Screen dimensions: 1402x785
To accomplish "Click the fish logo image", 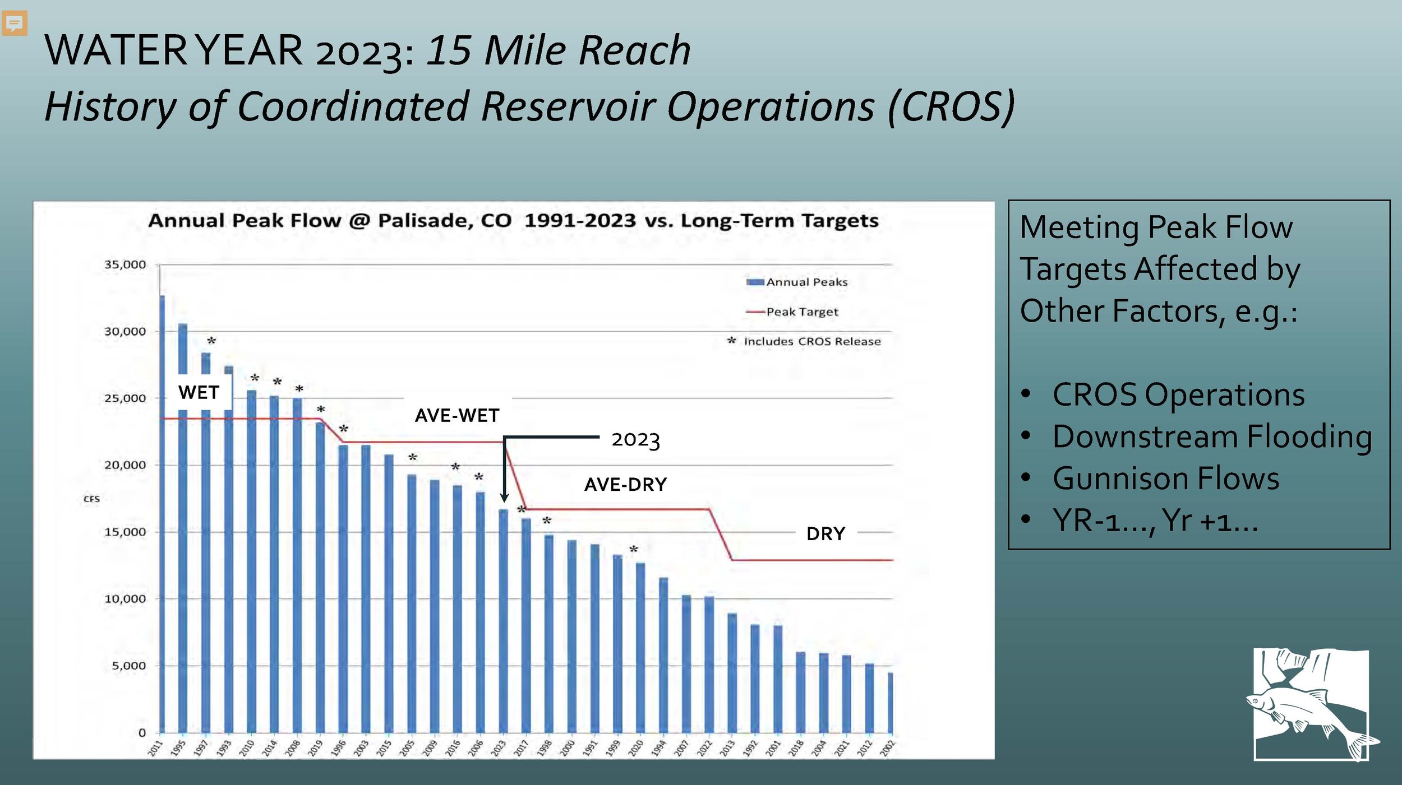I will point(1312,705).
